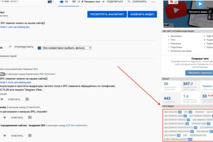Click 'ИЗМЕНИТЬ ВИДЕО' button
The width and height of the screenshot is (213, 142).
142,14
